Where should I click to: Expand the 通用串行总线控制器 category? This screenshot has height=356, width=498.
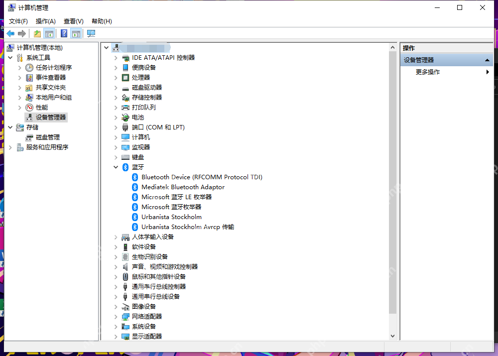coord(116,287)
